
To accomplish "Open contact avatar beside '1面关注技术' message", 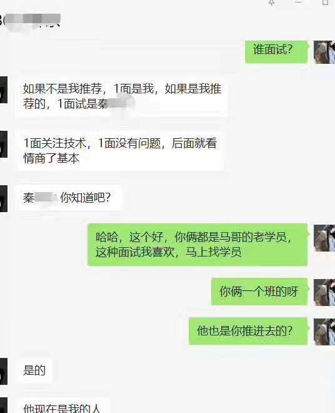I will (x=3, y=144).
